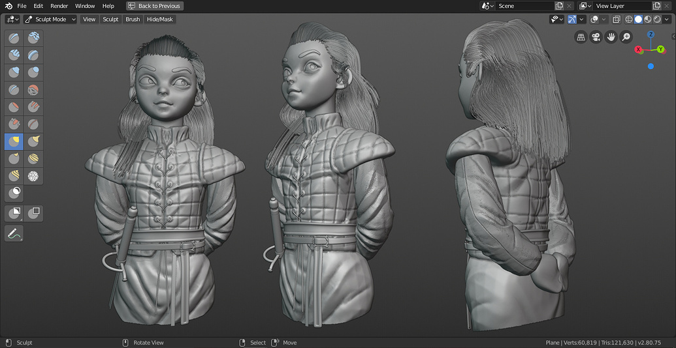Select the Smooth brush
The height and width of the screenshot is (348, 676).
(33, 90)
